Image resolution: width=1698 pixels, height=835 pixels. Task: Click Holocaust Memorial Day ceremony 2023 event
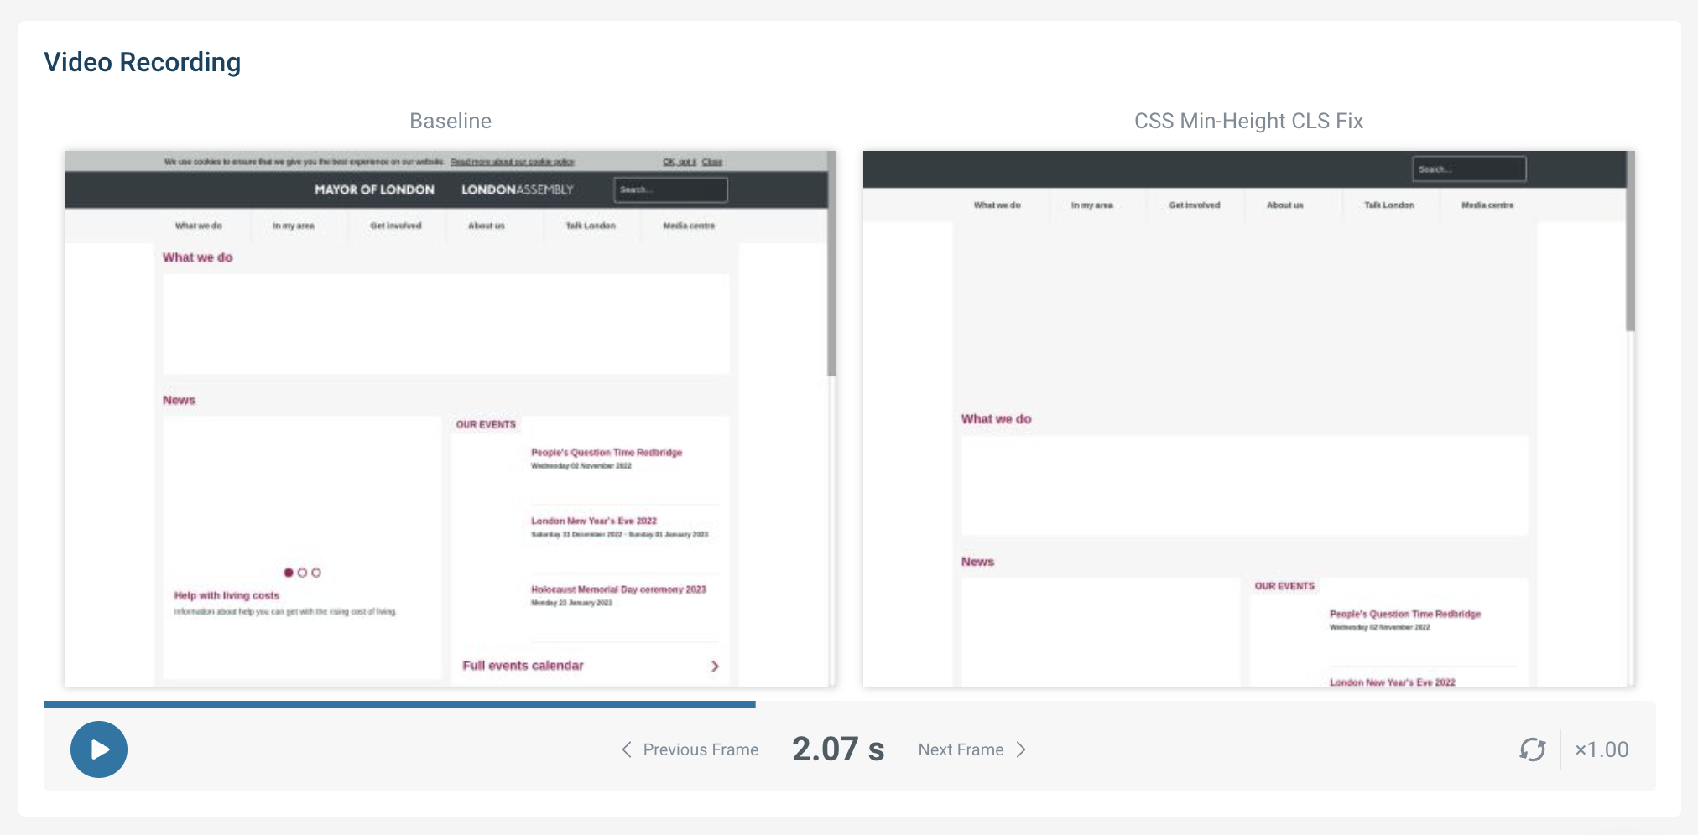[x=618, y=589]
